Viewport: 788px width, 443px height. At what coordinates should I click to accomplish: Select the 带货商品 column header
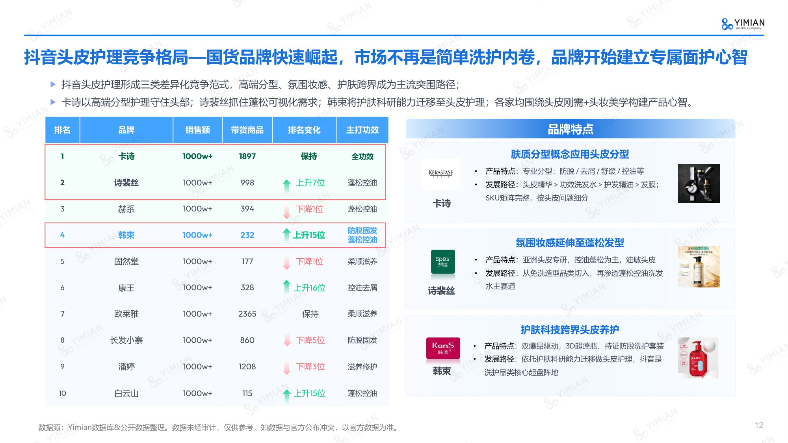click(247, 130)
